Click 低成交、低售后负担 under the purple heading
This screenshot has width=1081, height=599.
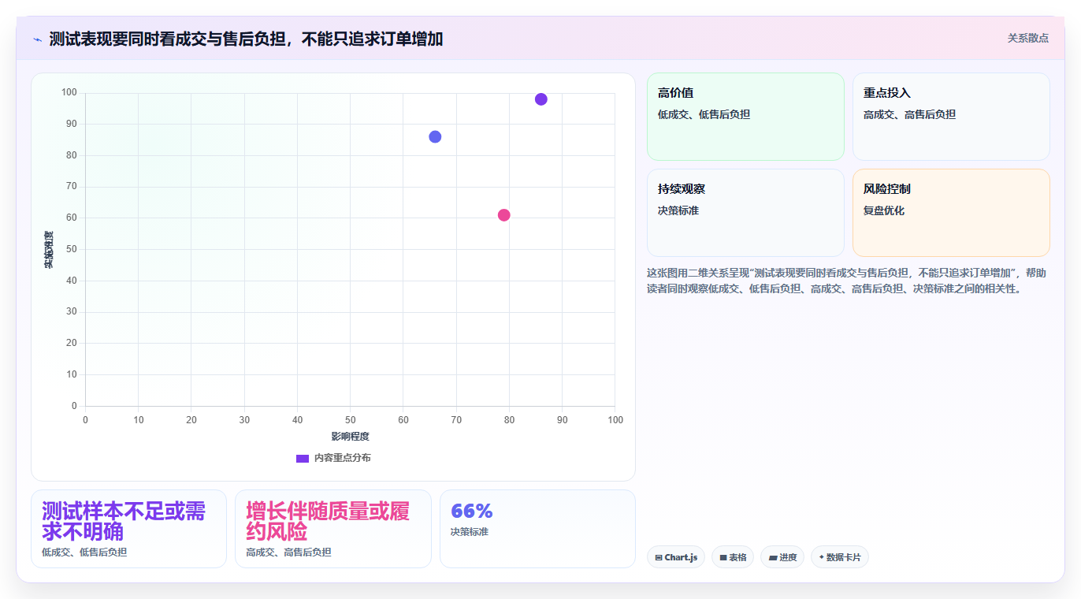84,552
